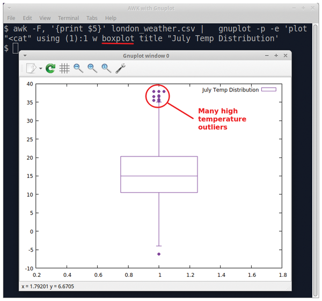Click the y-axis label 40

(30, 84)
